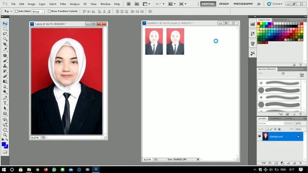Select the History Brush tool
This screenshot has height=173, width=308.
(5, 71)
